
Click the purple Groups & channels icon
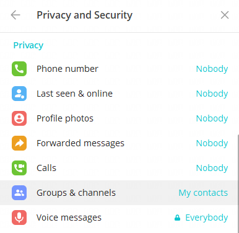pos(19,193)
